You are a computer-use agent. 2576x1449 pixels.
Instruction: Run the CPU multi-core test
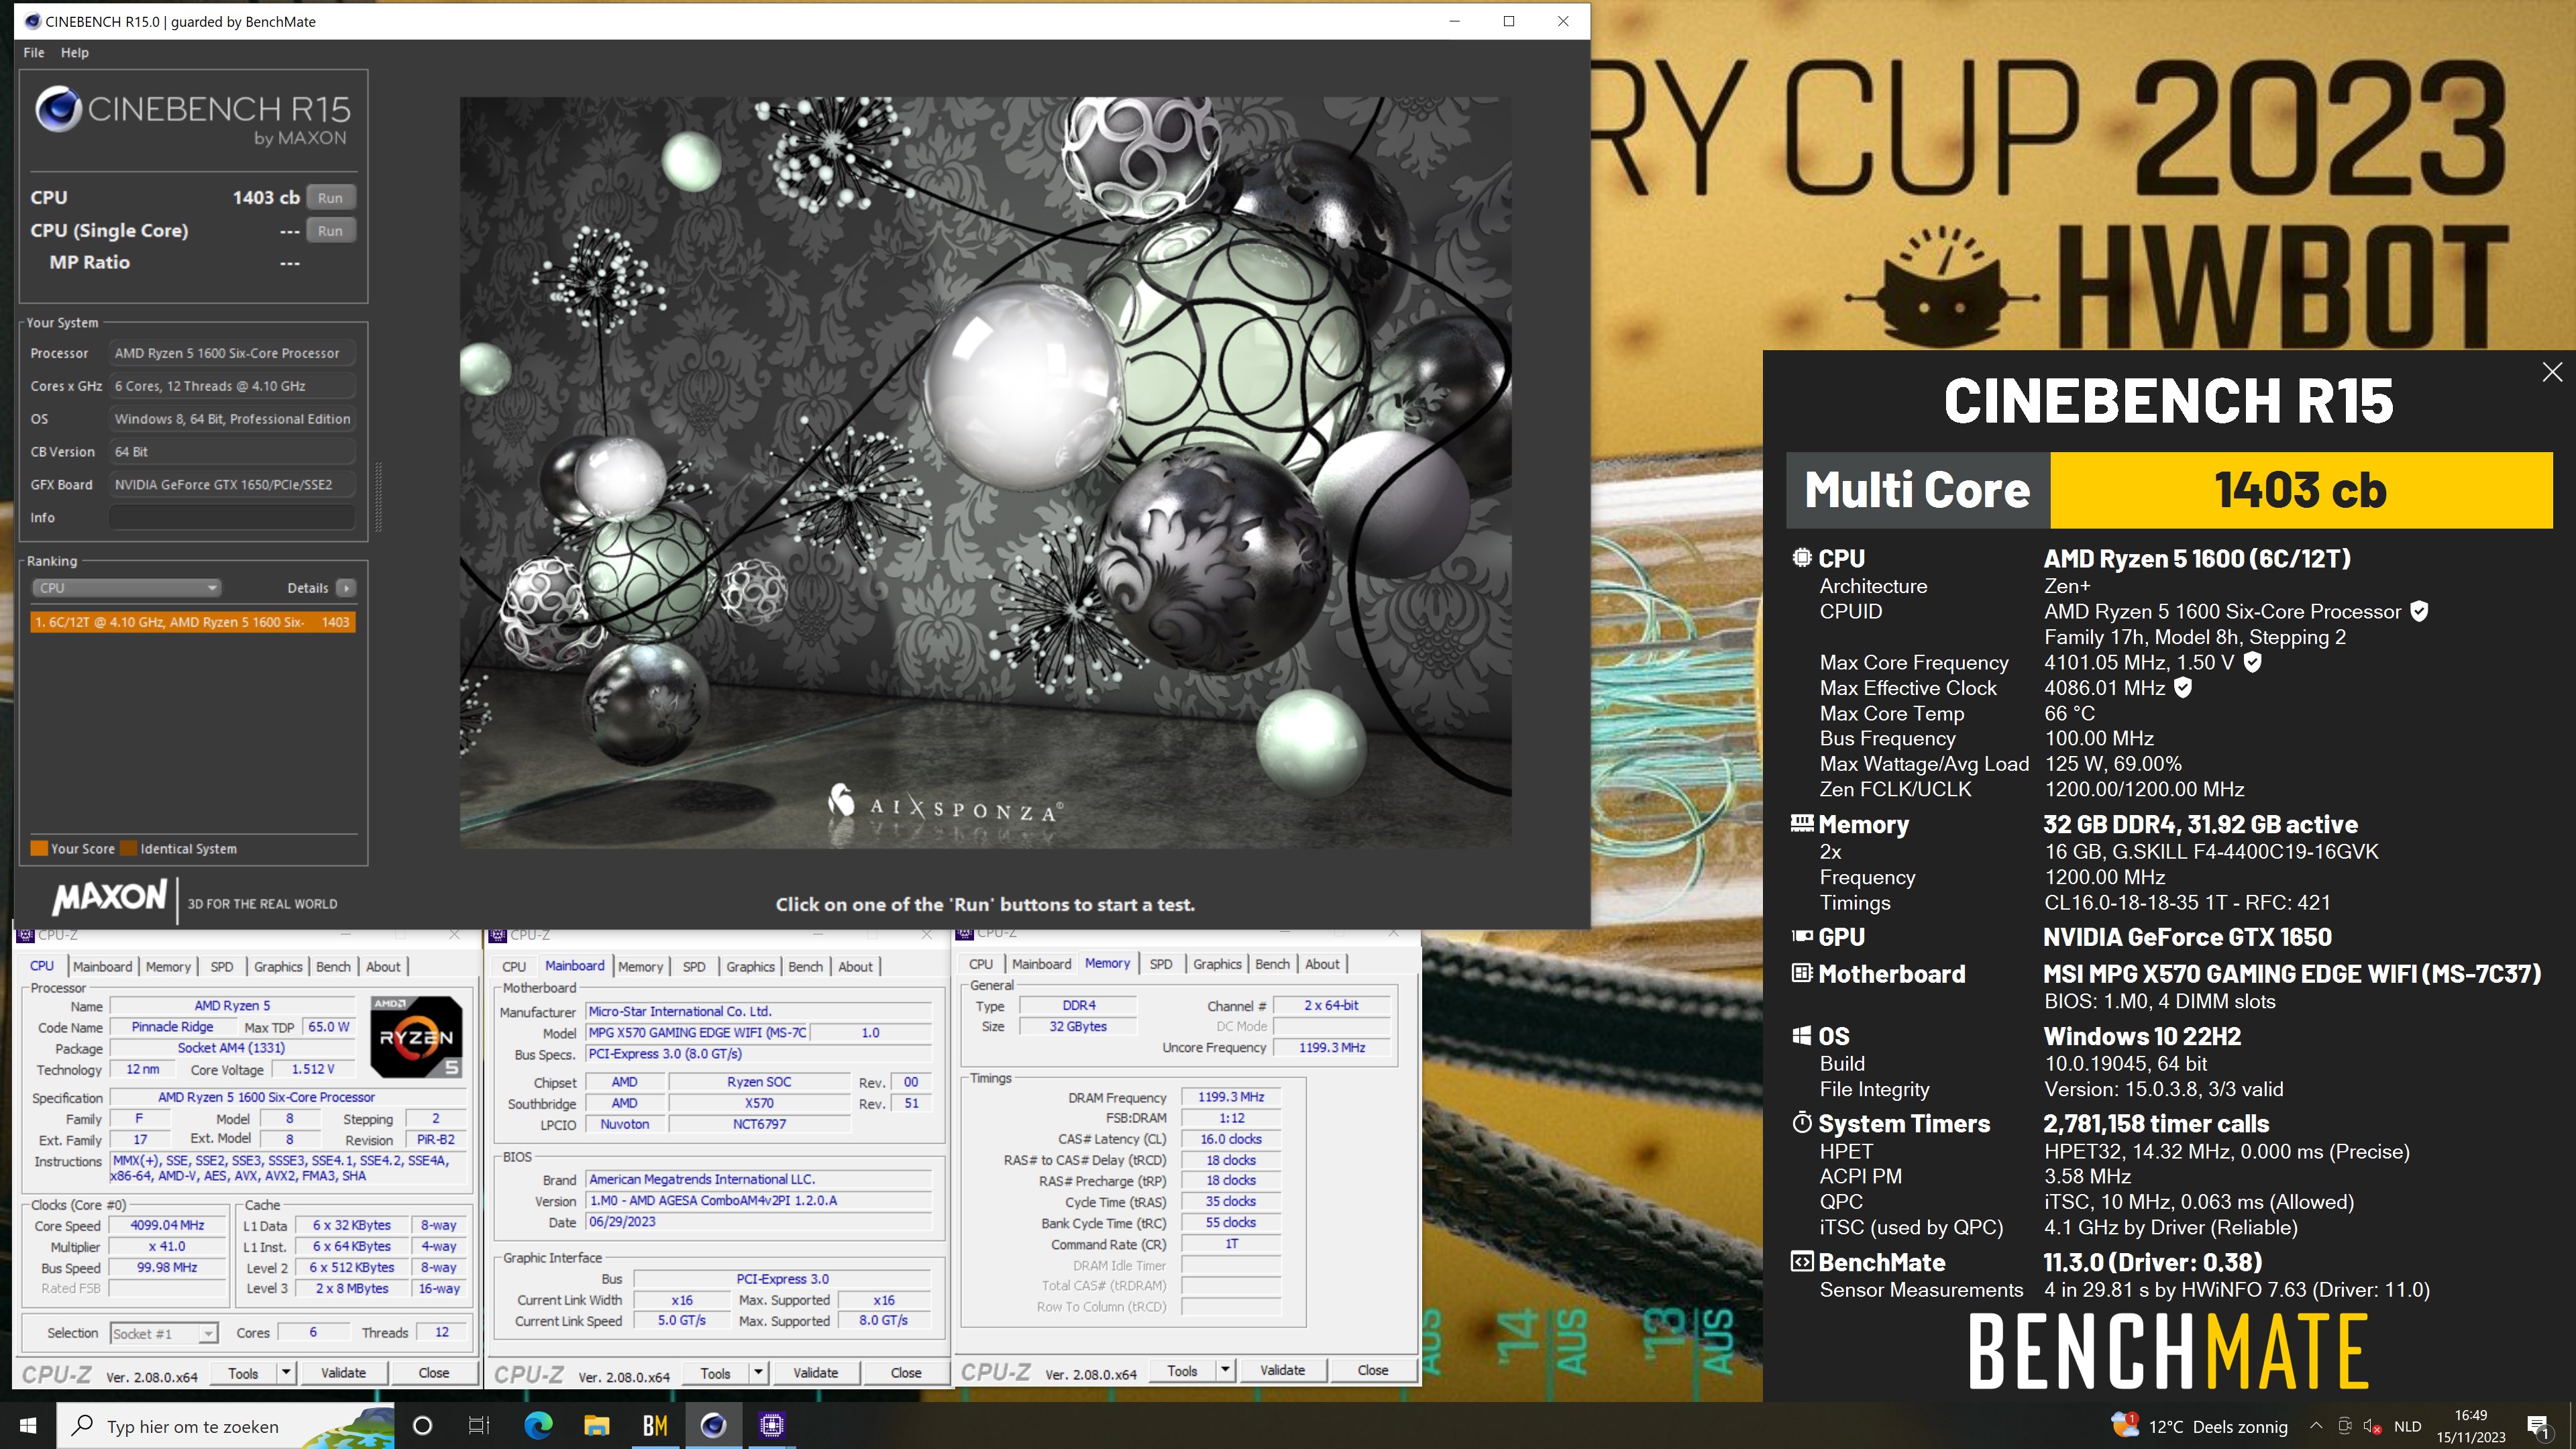(330, 197)
